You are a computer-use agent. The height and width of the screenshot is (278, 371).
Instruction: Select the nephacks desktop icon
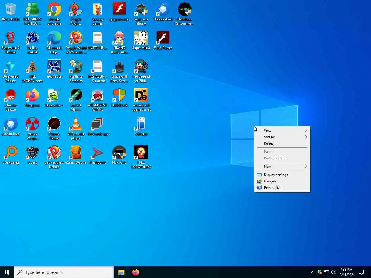pos(54,69)
